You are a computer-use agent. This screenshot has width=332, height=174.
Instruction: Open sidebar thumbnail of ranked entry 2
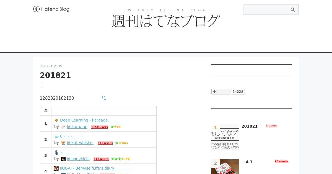(225, 167)
